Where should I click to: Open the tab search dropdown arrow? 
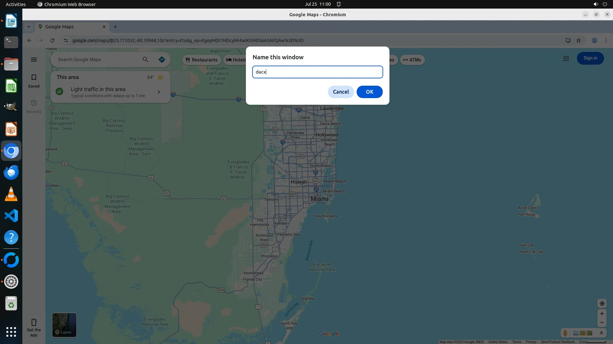29,27
